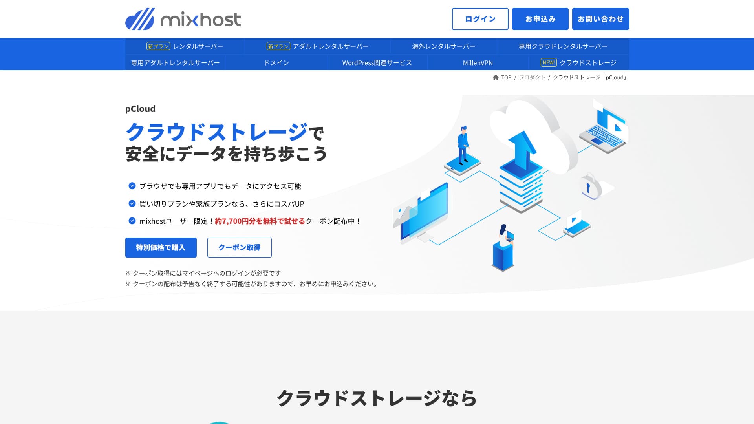This screenshot has height=424, width=754.
Task: Click the mixhost logo
Action: coord(183,19)
